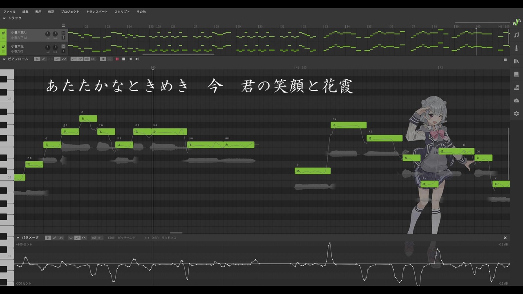
Task: Change the DISP ラウドネス display parameter
Action: tap(169, 238)
